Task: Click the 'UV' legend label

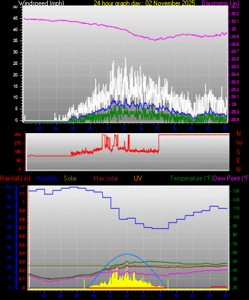Action: pyautogui.click(x=138, y=178)
